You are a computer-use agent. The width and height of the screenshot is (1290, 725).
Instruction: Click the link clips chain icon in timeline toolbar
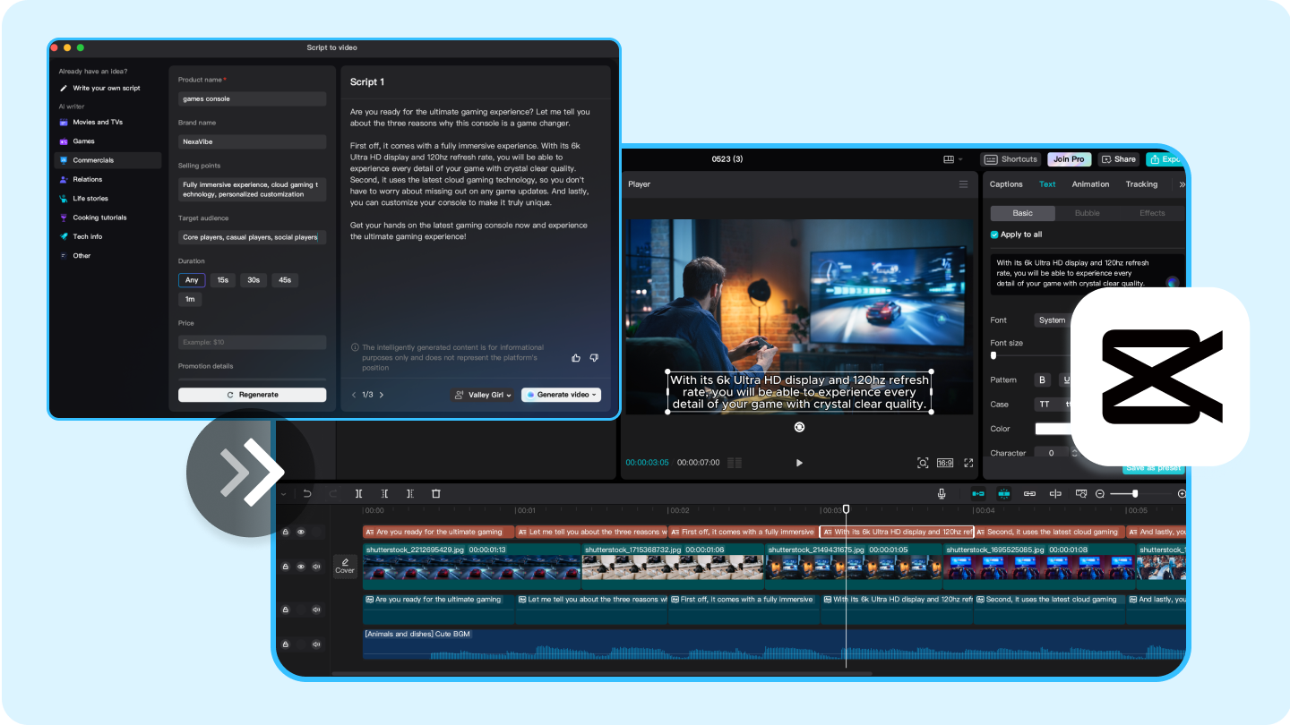pyautogui.click(x=1029, y=493)
